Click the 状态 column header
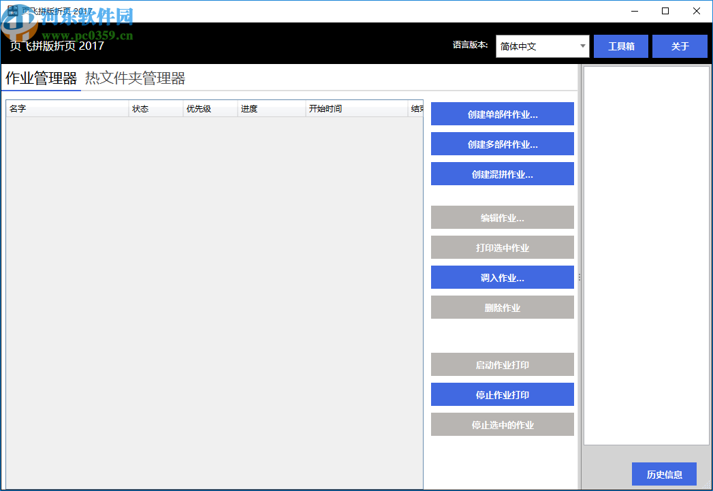Screen dimensions: 713x491 tap(155, 108)
